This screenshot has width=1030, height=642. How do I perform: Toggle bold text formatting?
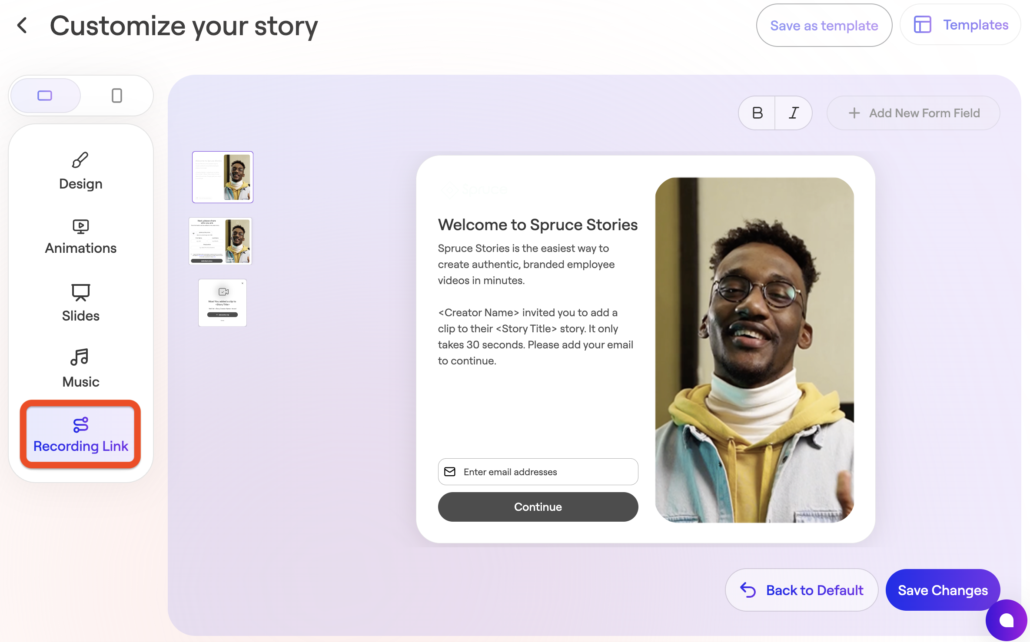tap(757, 113)
